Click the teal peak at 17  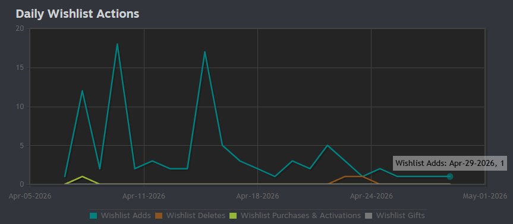[205, 52]
